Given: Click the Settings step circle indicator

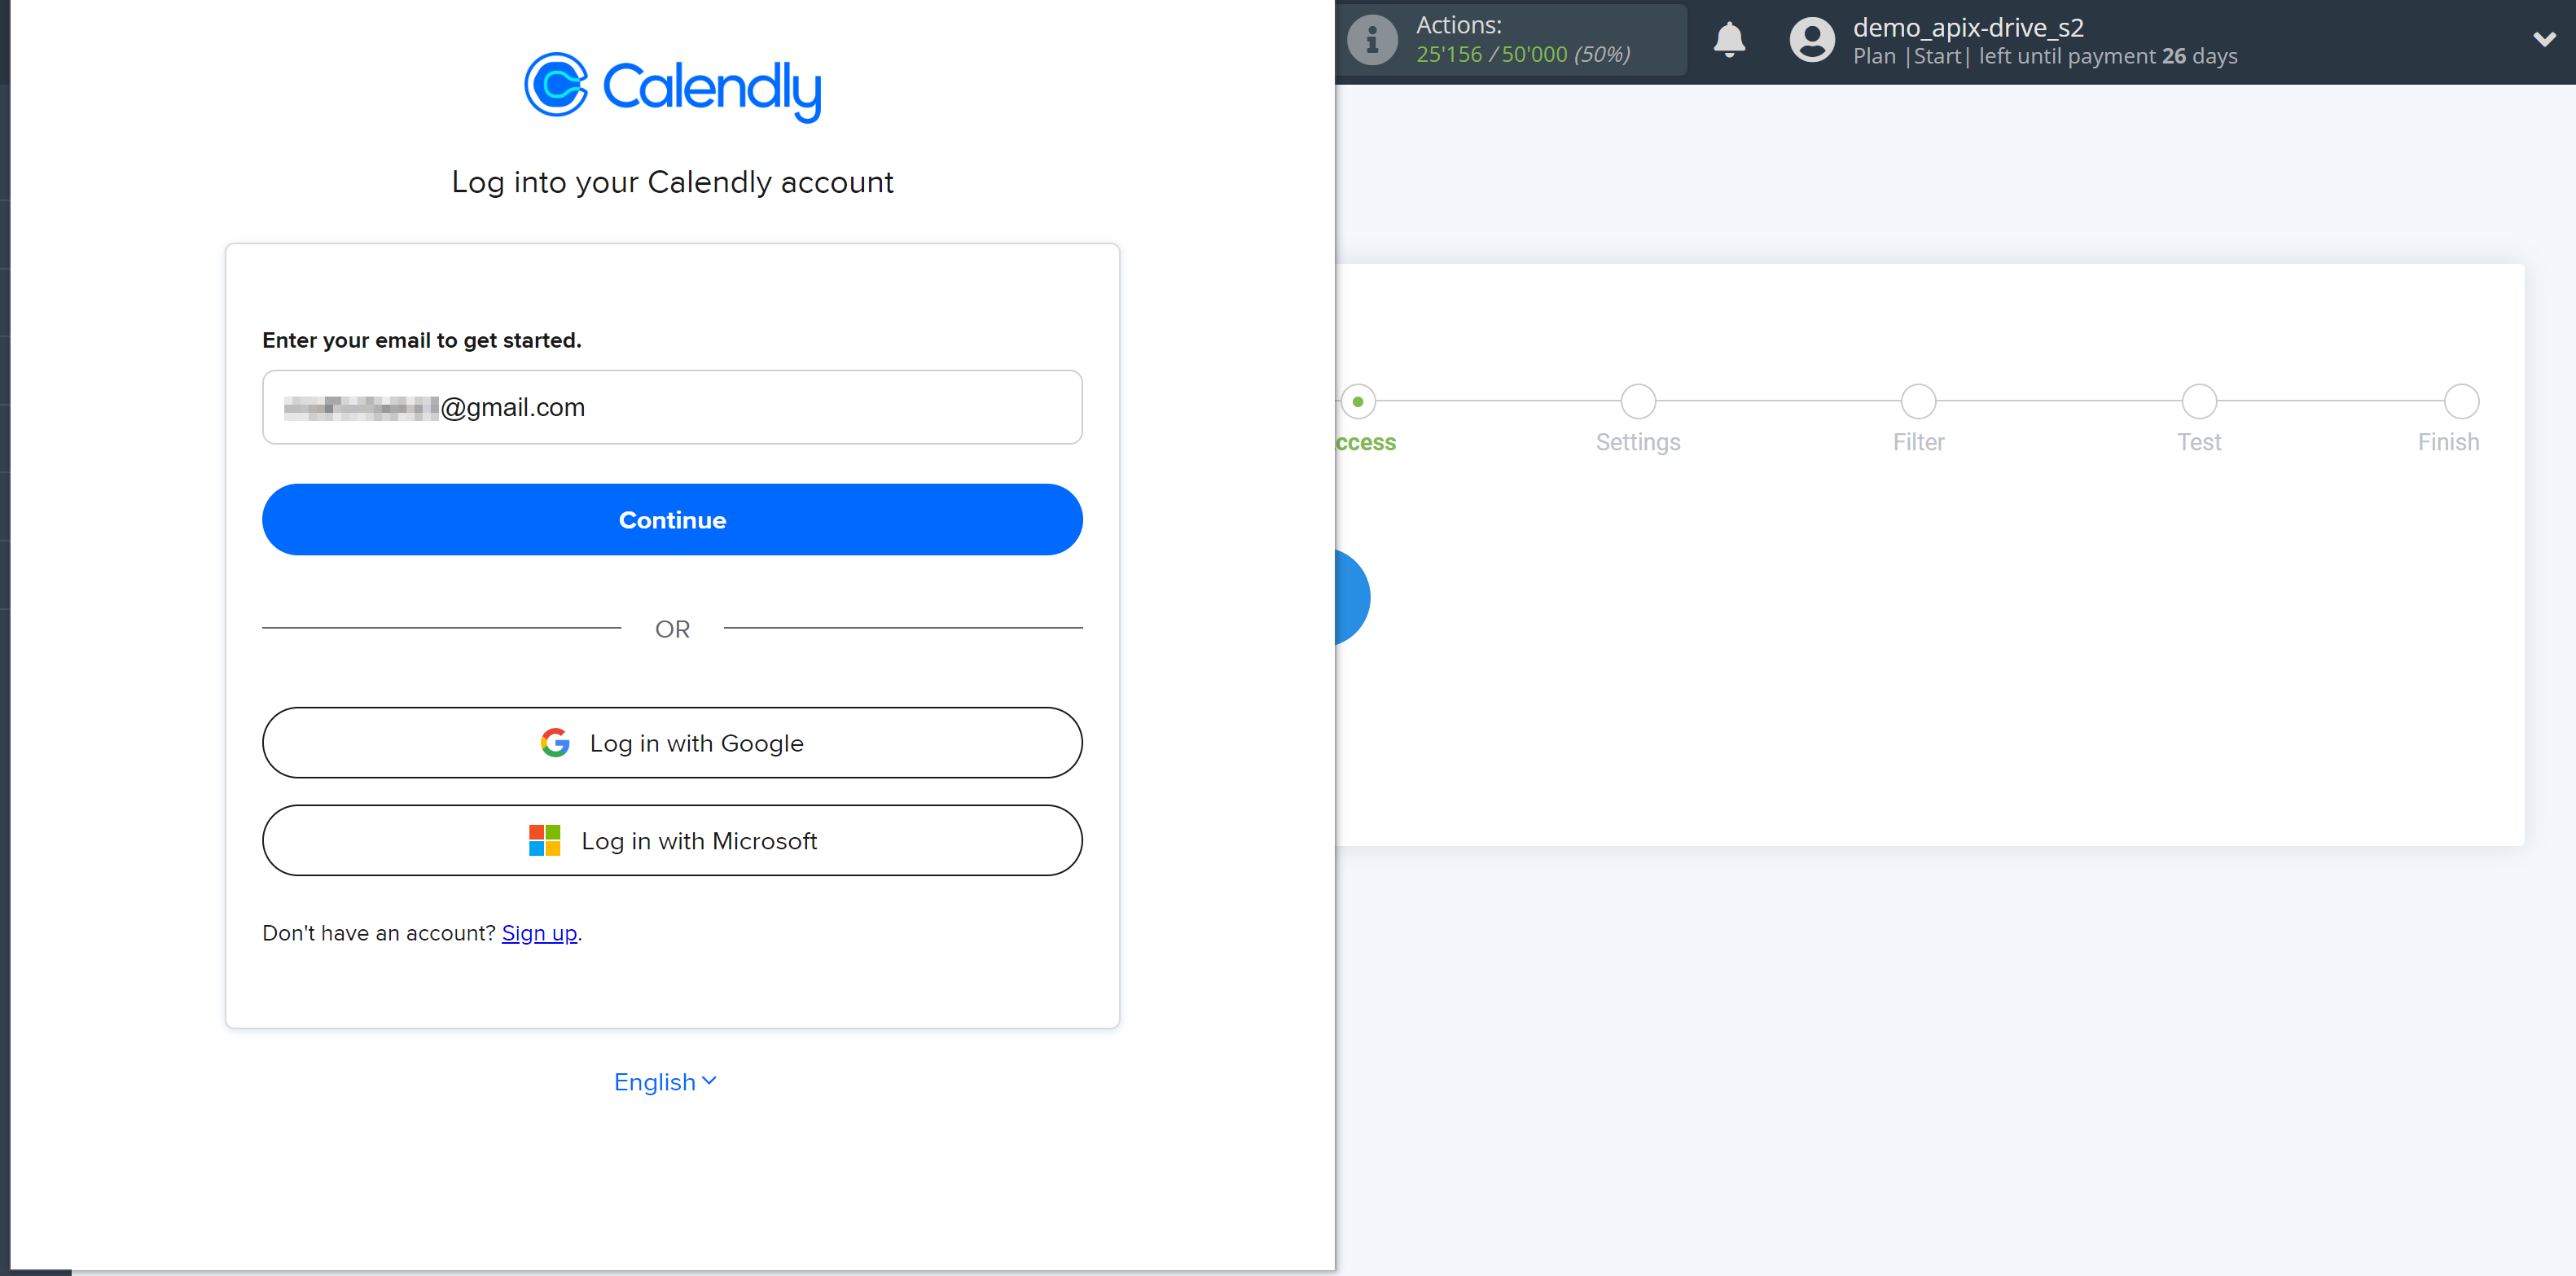Looking at the screenshot, I should click(1638, 401).
